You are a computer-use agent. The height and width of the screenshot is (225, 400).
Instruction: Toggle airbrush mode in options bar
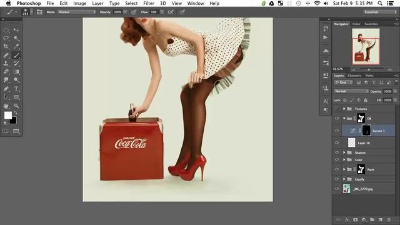(171, 12)
